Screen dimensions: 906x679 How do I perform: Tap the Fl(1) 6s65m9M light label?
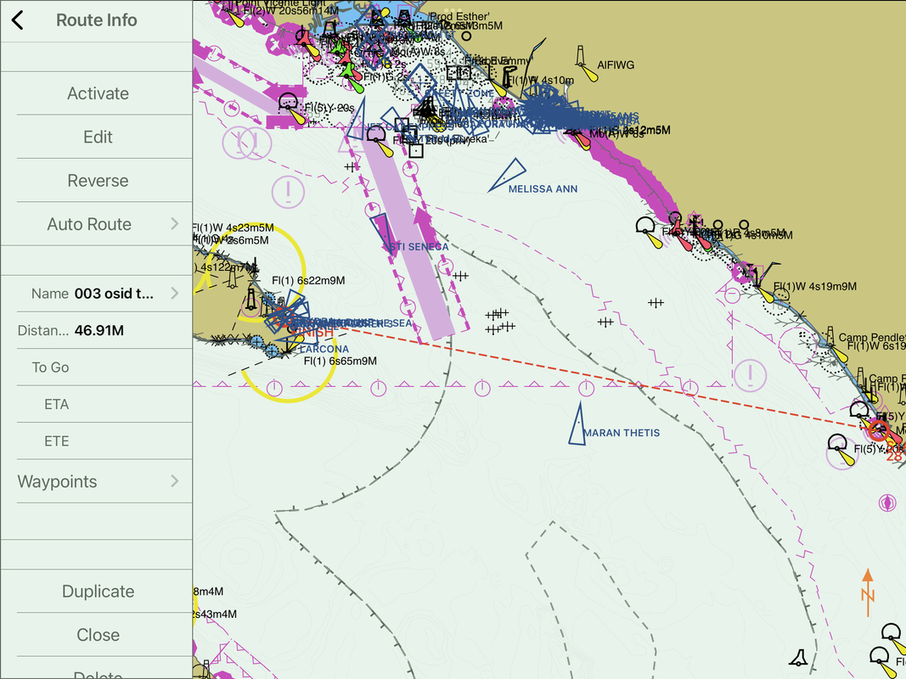pos(340,362)
